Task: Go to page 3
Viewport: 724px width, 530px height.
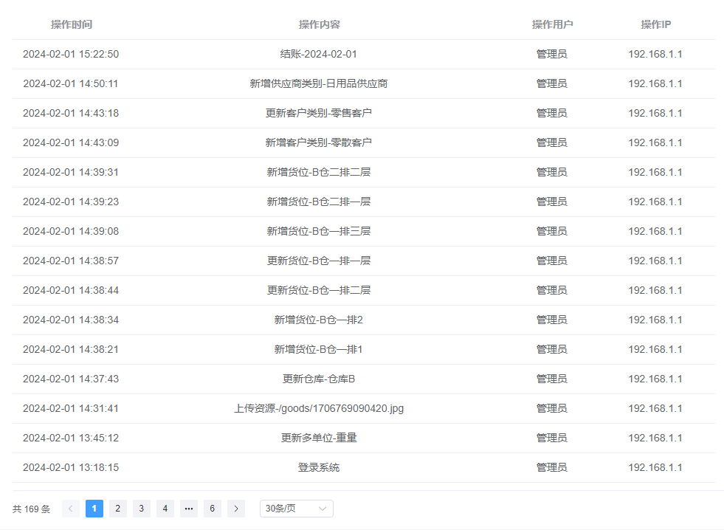Action: [142, 509]
